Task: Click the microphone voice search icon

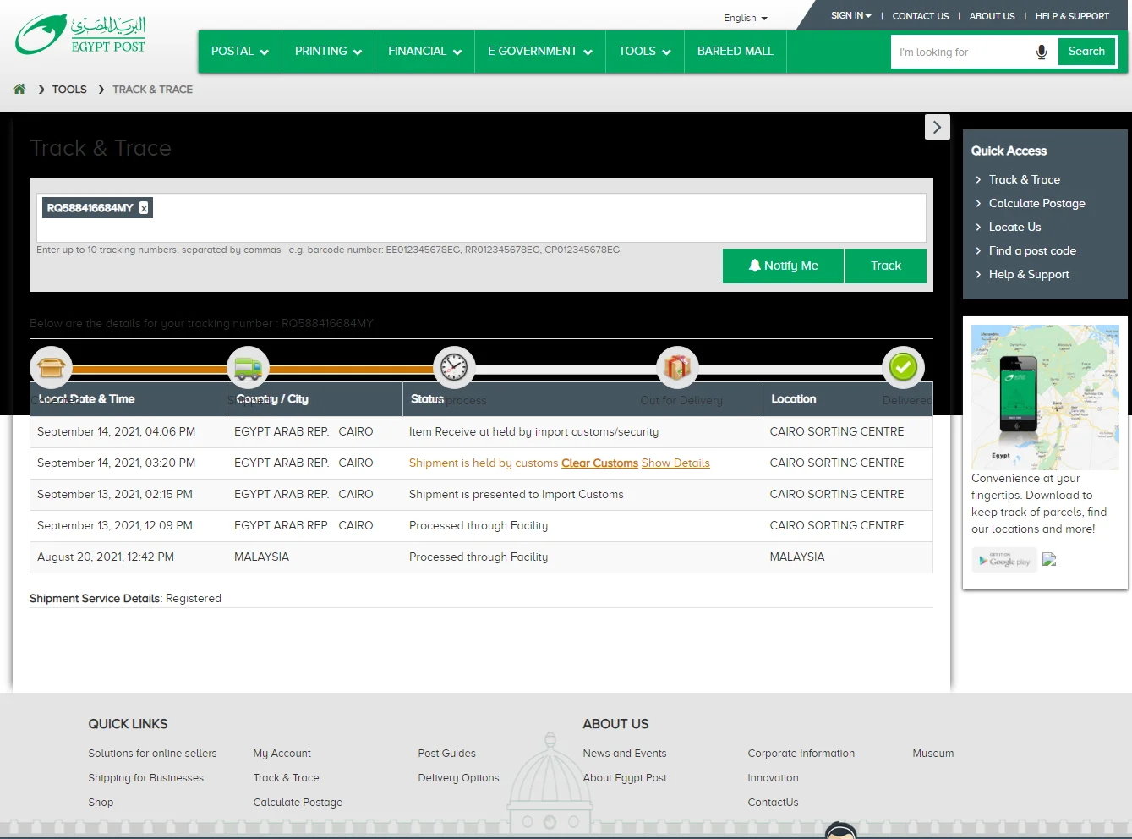Action: click(1042, 52)
